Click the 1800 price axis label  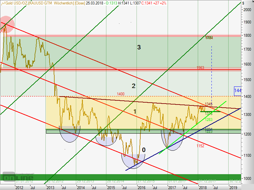click(247, 35)
